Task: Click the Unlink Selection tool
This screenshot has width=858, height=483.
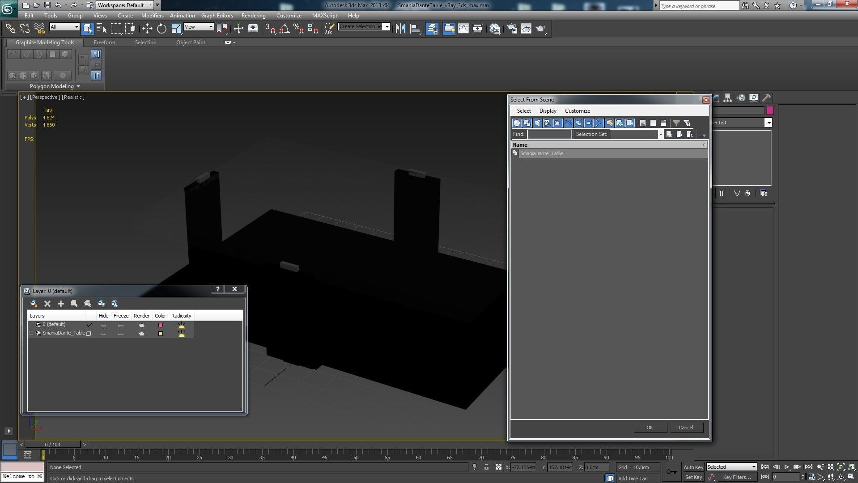Action: click(x=25, y=29)
